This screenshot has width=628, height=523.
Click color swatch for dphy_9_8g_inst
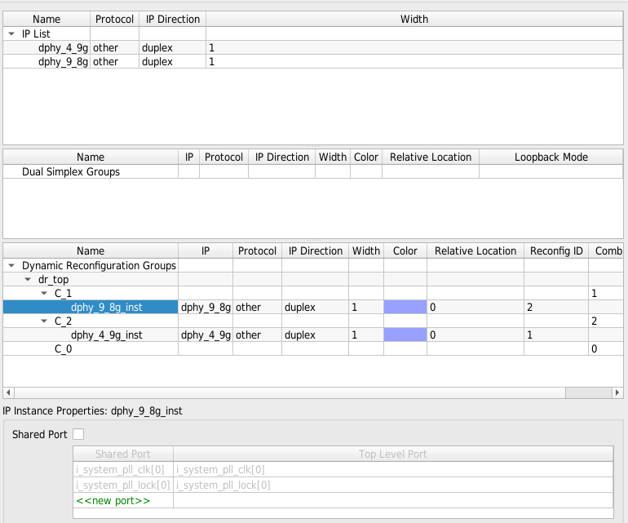pyautogui.click(x=405, y=308)
